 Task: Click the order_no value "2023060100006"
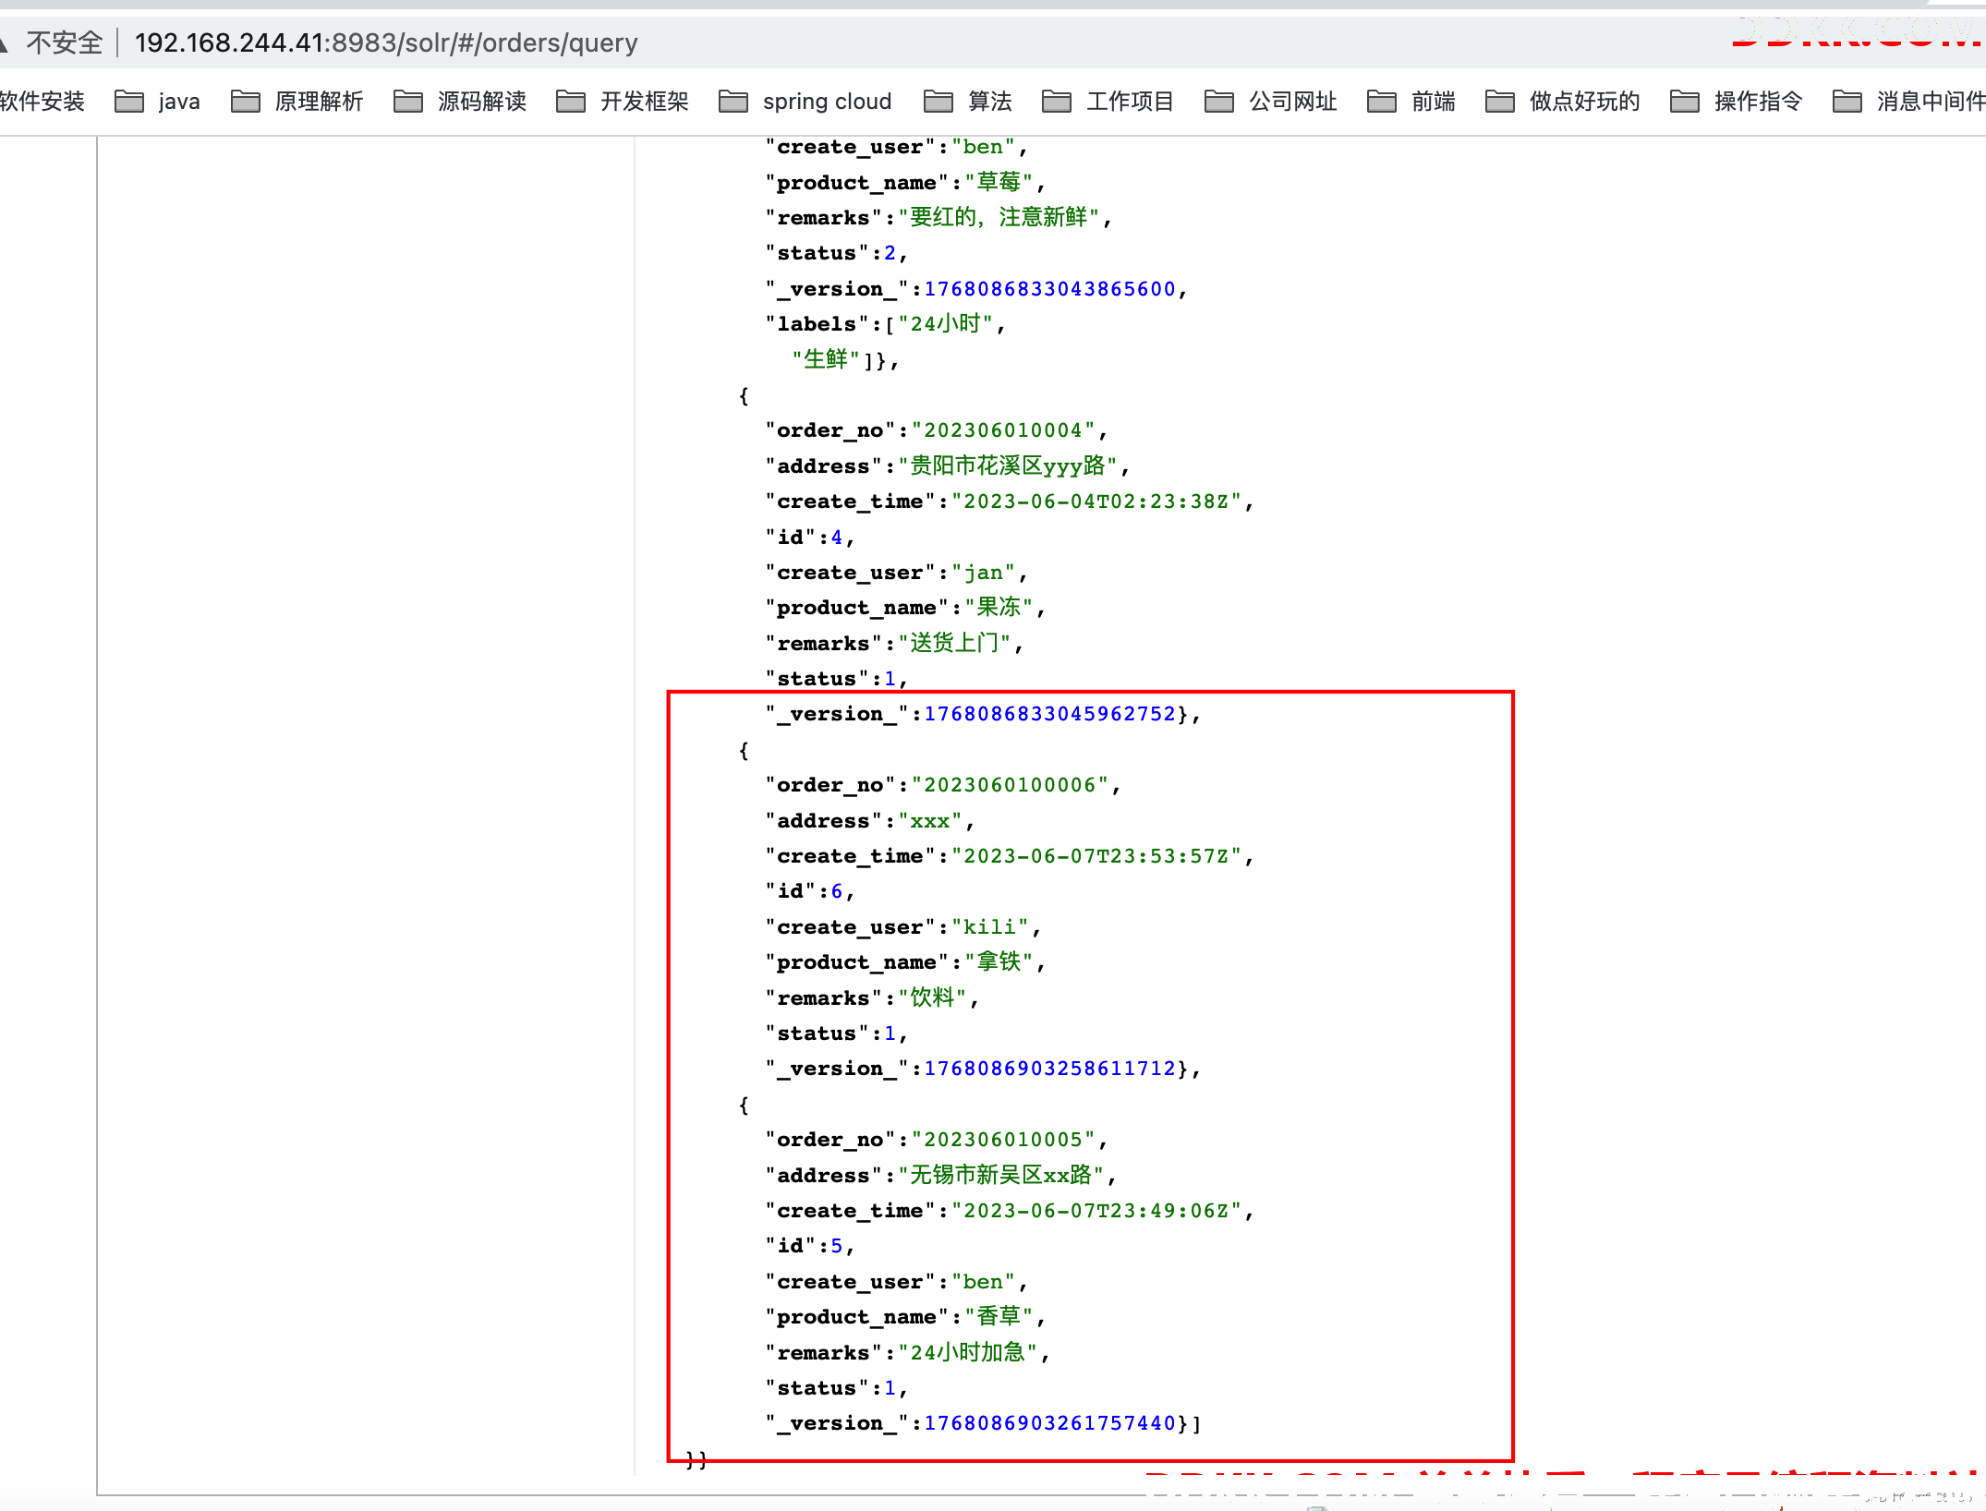pos(1010,785)
